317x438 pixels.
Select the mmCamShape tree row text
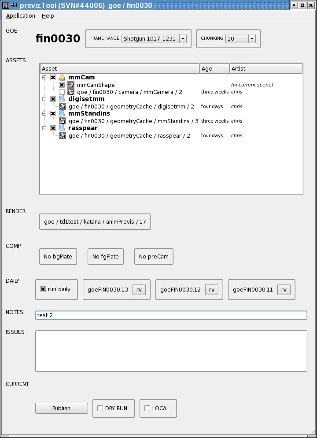click(96, 85)
